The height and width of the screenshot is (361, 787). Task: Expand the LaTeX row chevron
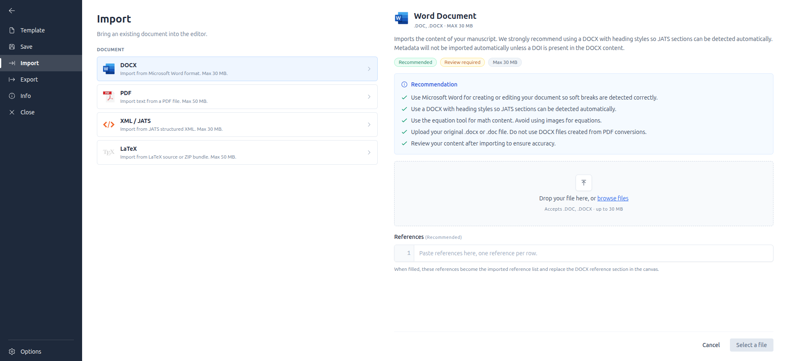(x=369, y=152)
